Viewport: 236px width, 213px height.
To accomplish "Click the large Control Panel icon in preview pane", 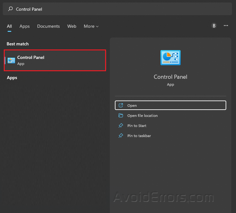I will pos(170,58).
